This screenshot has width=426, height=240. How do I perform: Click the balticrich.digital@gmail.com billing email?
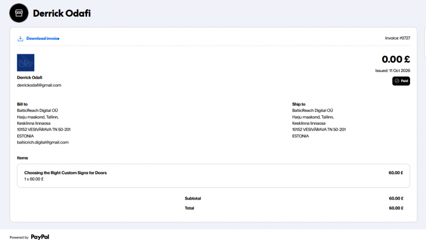pyautogui.click(x=43, y=142)
